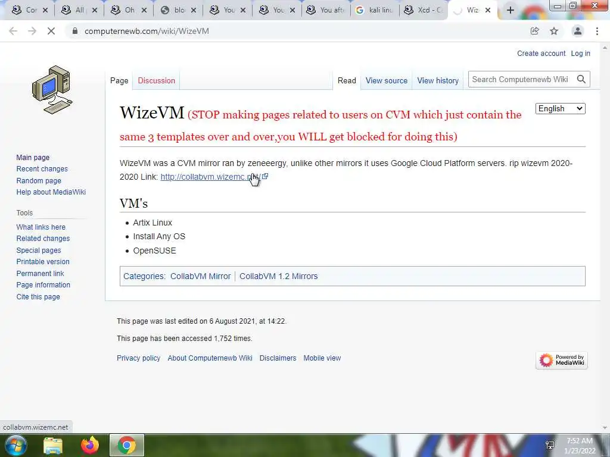The width and height of the screenshot is (610, 457).
Task: Open the English language dropdown
Action: pyautogui.click(x=560, y=108)
